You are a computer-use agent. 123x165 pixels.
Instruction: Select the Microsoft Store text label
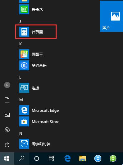[x=45, y=122]
